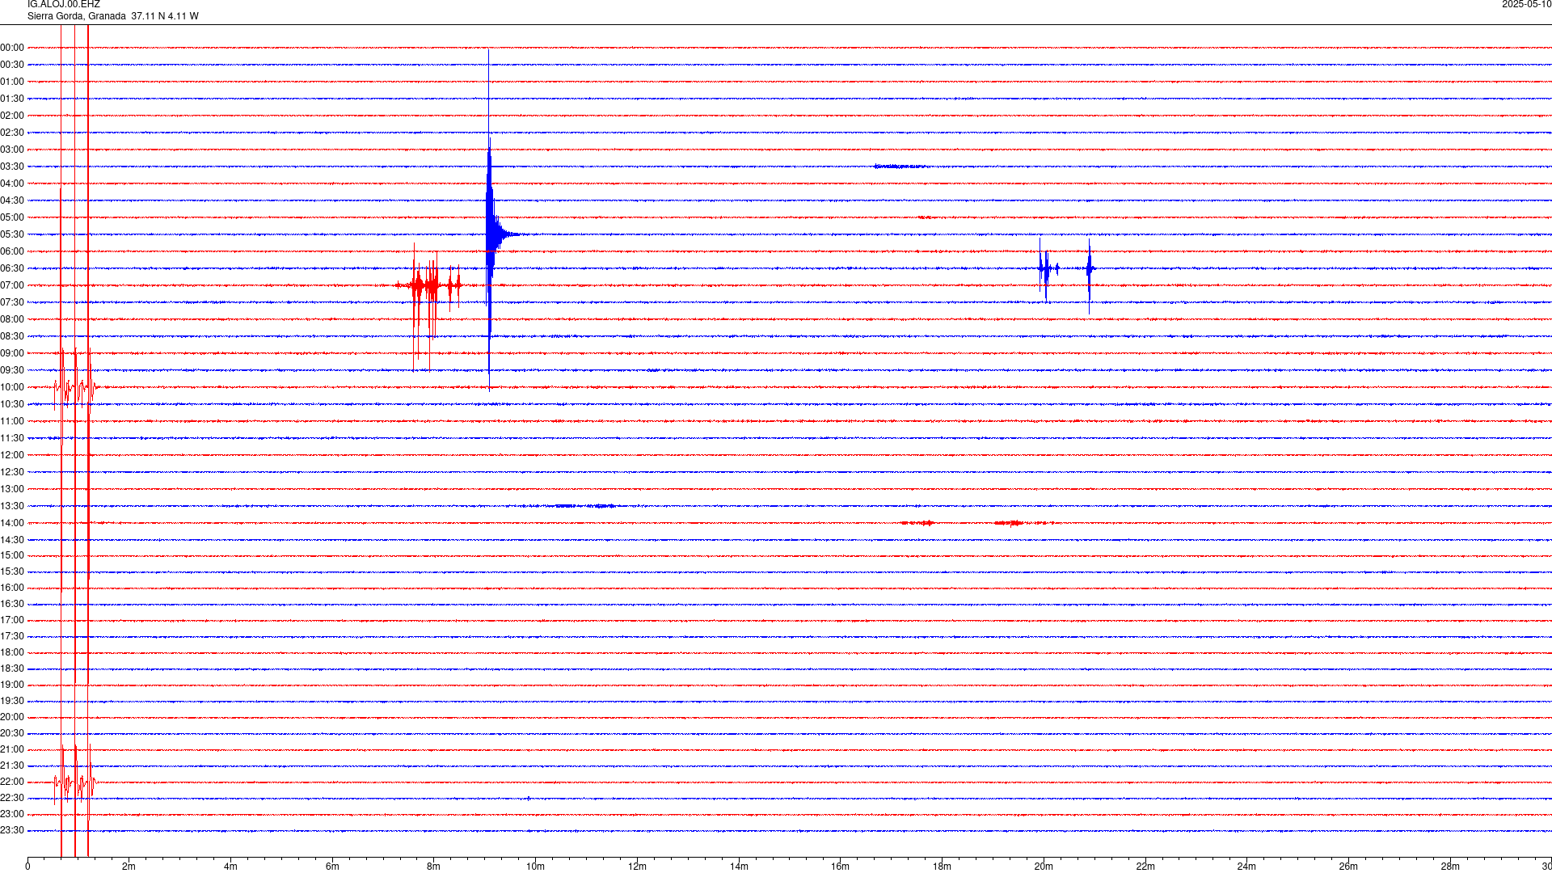Select the 07:00 trace time label
The image size is (1552, 873).
pyautogui.click(x=12, y=285)
